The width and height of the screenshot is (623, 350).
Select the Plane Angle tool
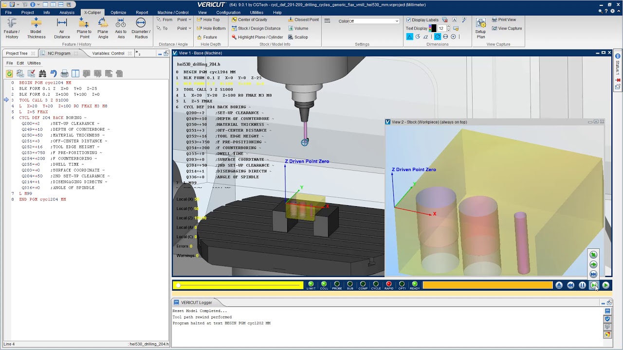[x=103, y=28]
